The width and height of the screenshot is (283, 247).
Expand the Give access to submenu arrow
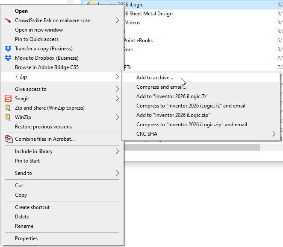pyautogui.click(x=117, y=89)
